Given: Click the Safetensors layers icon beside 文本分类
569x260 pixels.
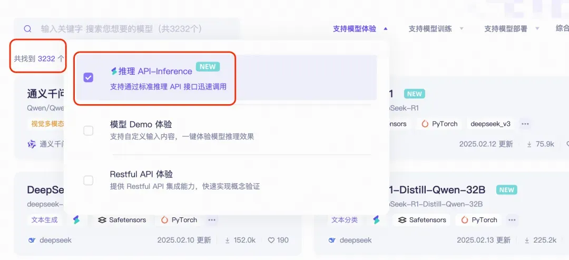Looking at the screenshot, I should click(402, 220).
